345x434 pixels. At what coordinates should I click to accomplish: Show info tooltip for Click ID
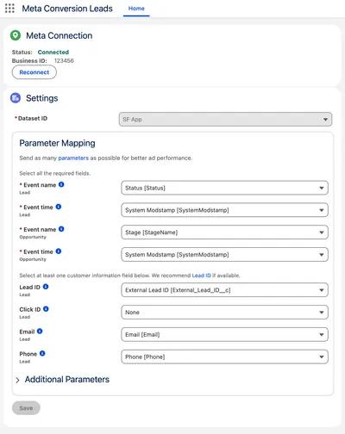[x=46, y=309]
